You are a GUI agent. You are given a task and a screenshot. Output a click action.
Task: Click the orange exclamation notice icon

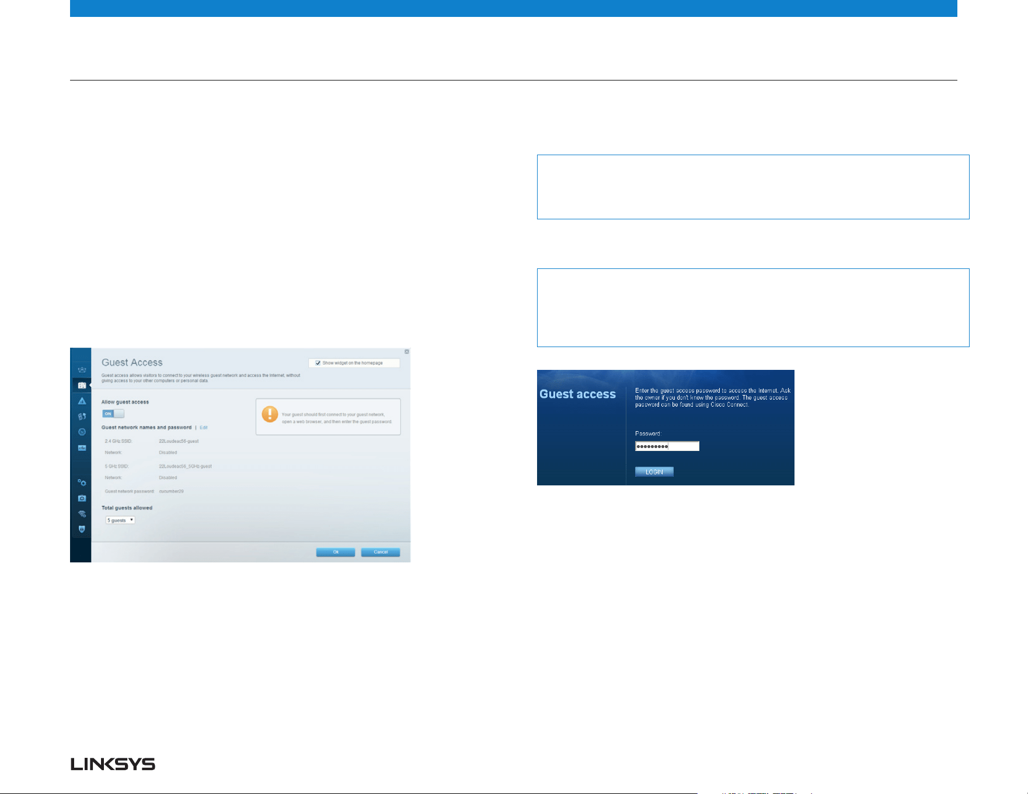click(270, 414)
